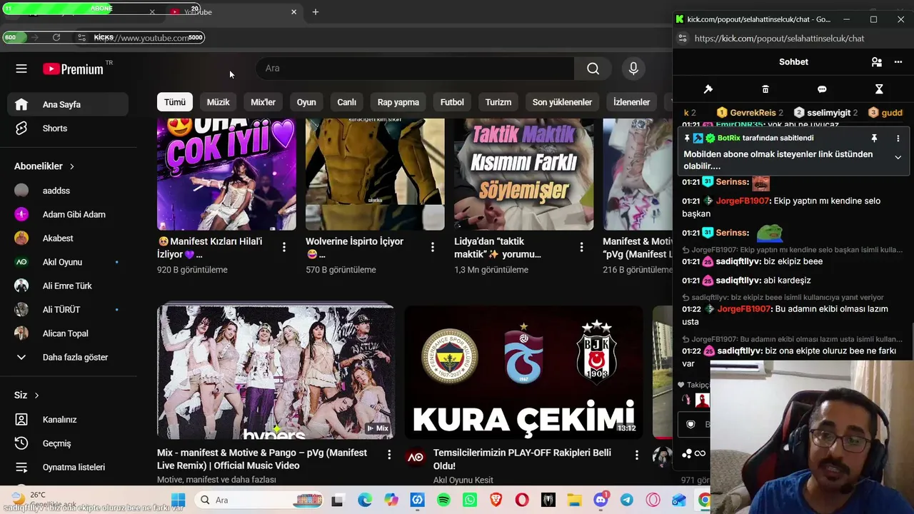Click the chat bubble icon in Kick toolbar
914x514 pixels.
(x=822, y=89)
